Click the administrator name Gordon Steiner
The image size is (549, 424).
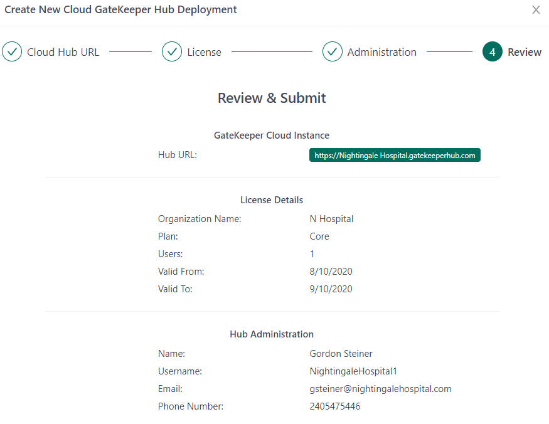[341, 354]
